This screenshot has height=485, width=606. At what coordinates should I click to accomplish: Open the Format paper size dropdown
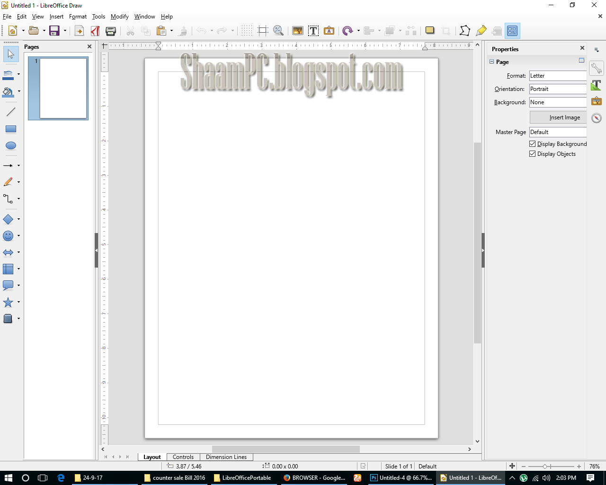tap(558, 76)
